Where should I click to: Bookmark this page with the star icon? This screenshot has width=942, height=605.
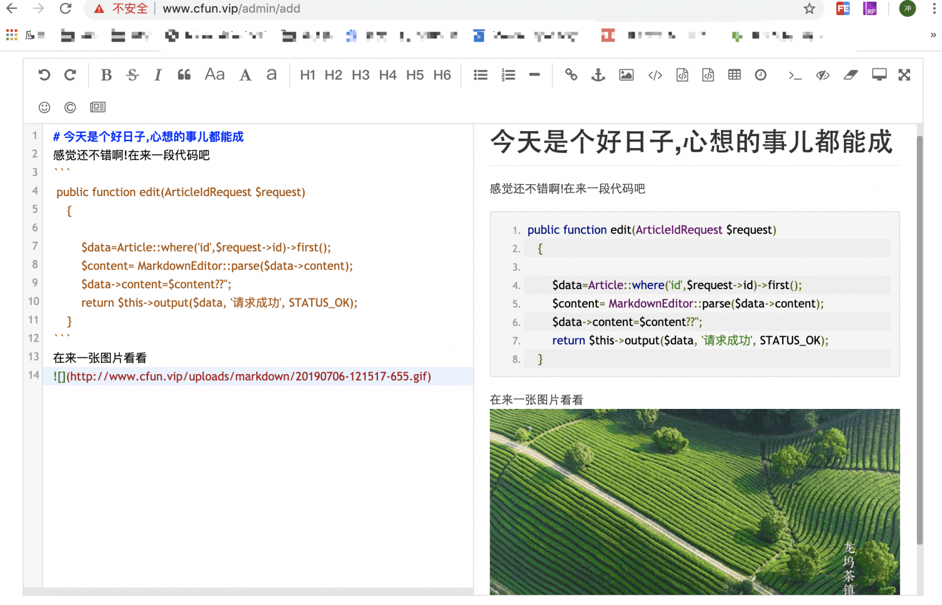[x=809, y=8]
